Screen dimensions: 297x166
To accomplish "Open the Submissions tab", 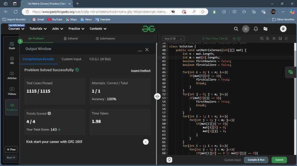I will (x=105, y=38).
